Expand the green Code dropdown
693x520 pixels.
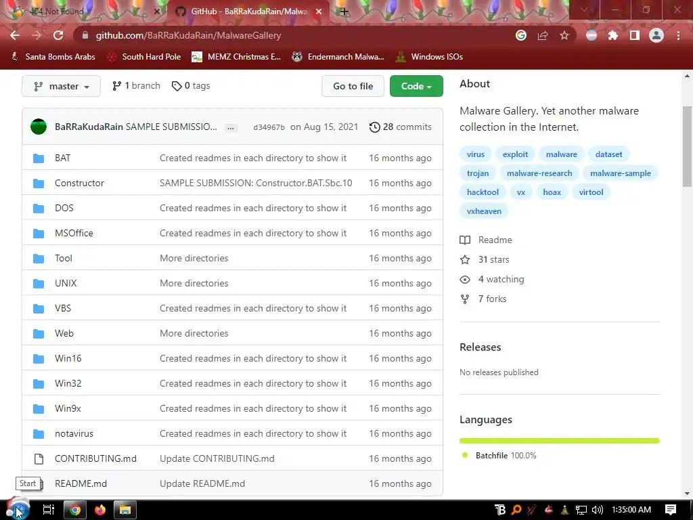point(416,86)
